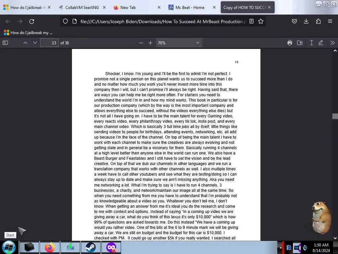This screenshot has width=338, height=254.
Task: Click the page number 13 in PDF header
Action: pos(236,62)
